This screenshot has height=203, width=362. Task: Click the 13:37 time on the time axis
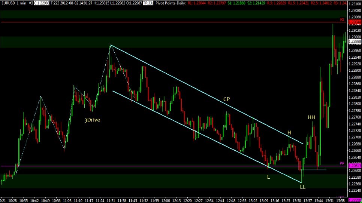point(308,201)
